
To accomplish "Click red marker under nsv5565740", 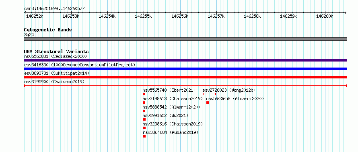I will tap(144, 94).
